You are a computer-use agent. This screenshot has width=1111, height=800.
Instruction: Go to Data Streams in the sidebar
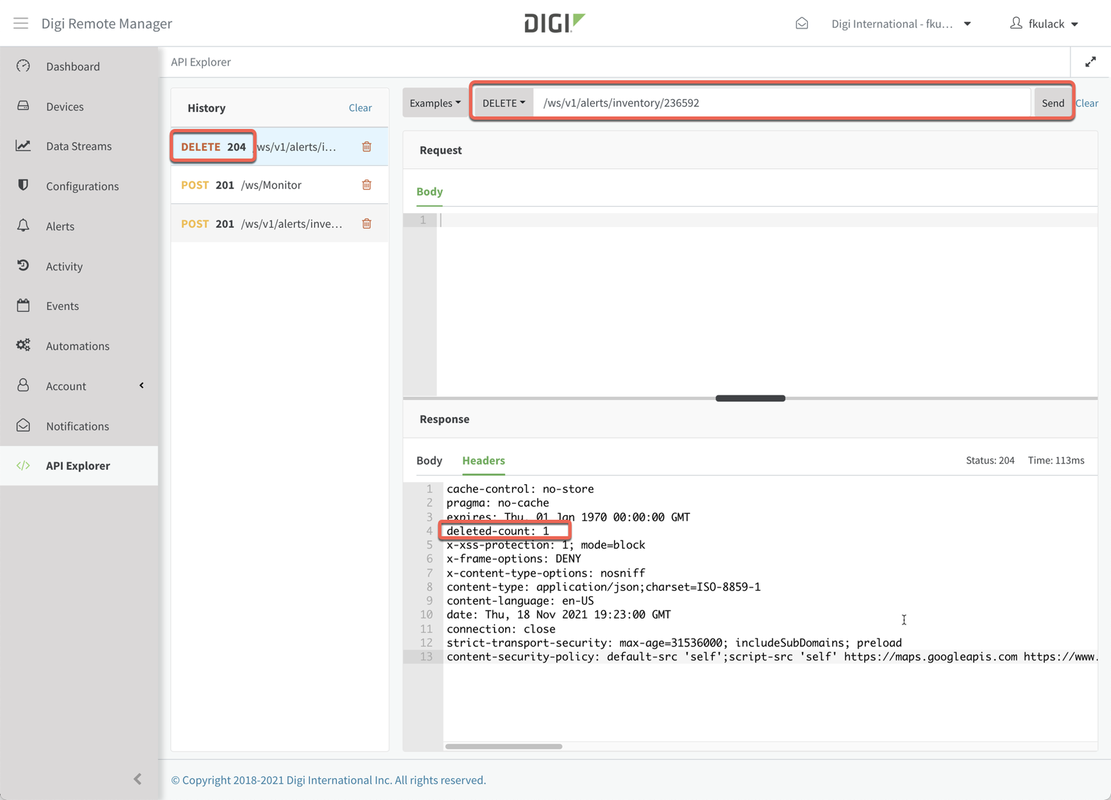(79, 146)
